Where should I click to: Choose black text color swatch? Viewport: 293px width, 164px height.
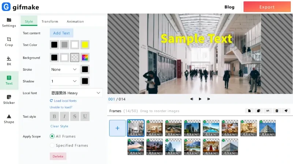click(x=54, y=44)
